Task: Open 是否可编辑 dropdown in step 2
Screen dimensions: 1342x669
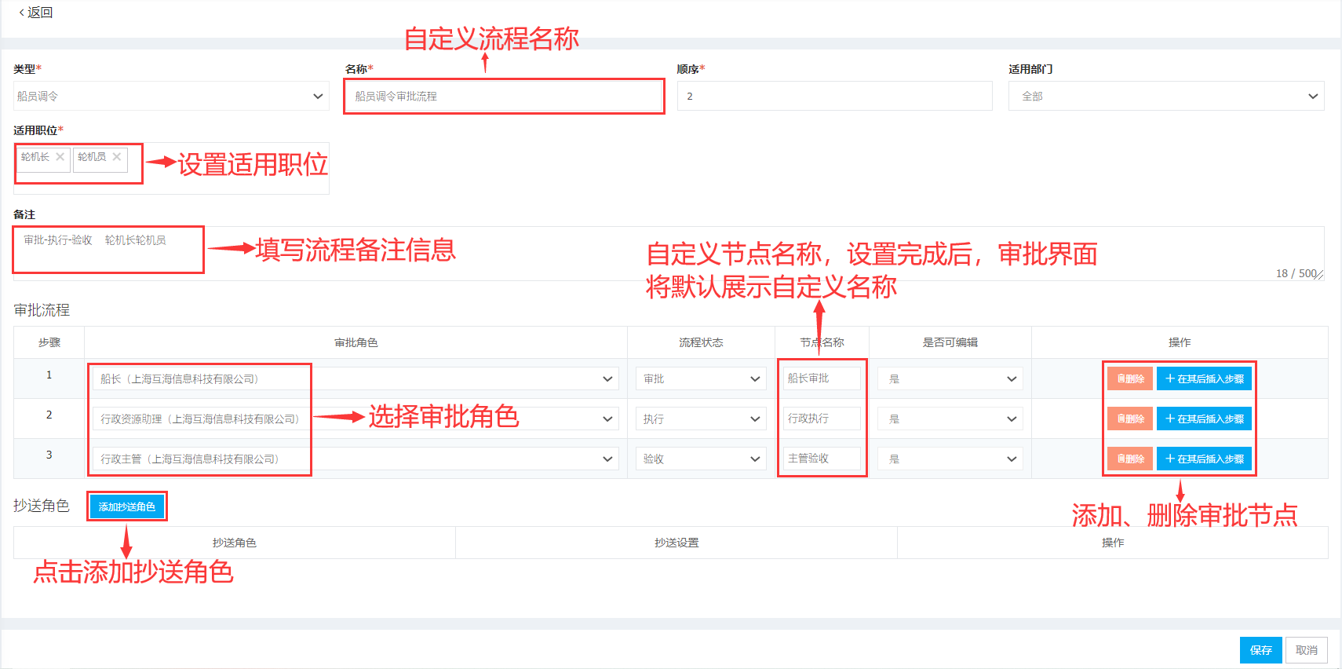Action: click(950, 419)
